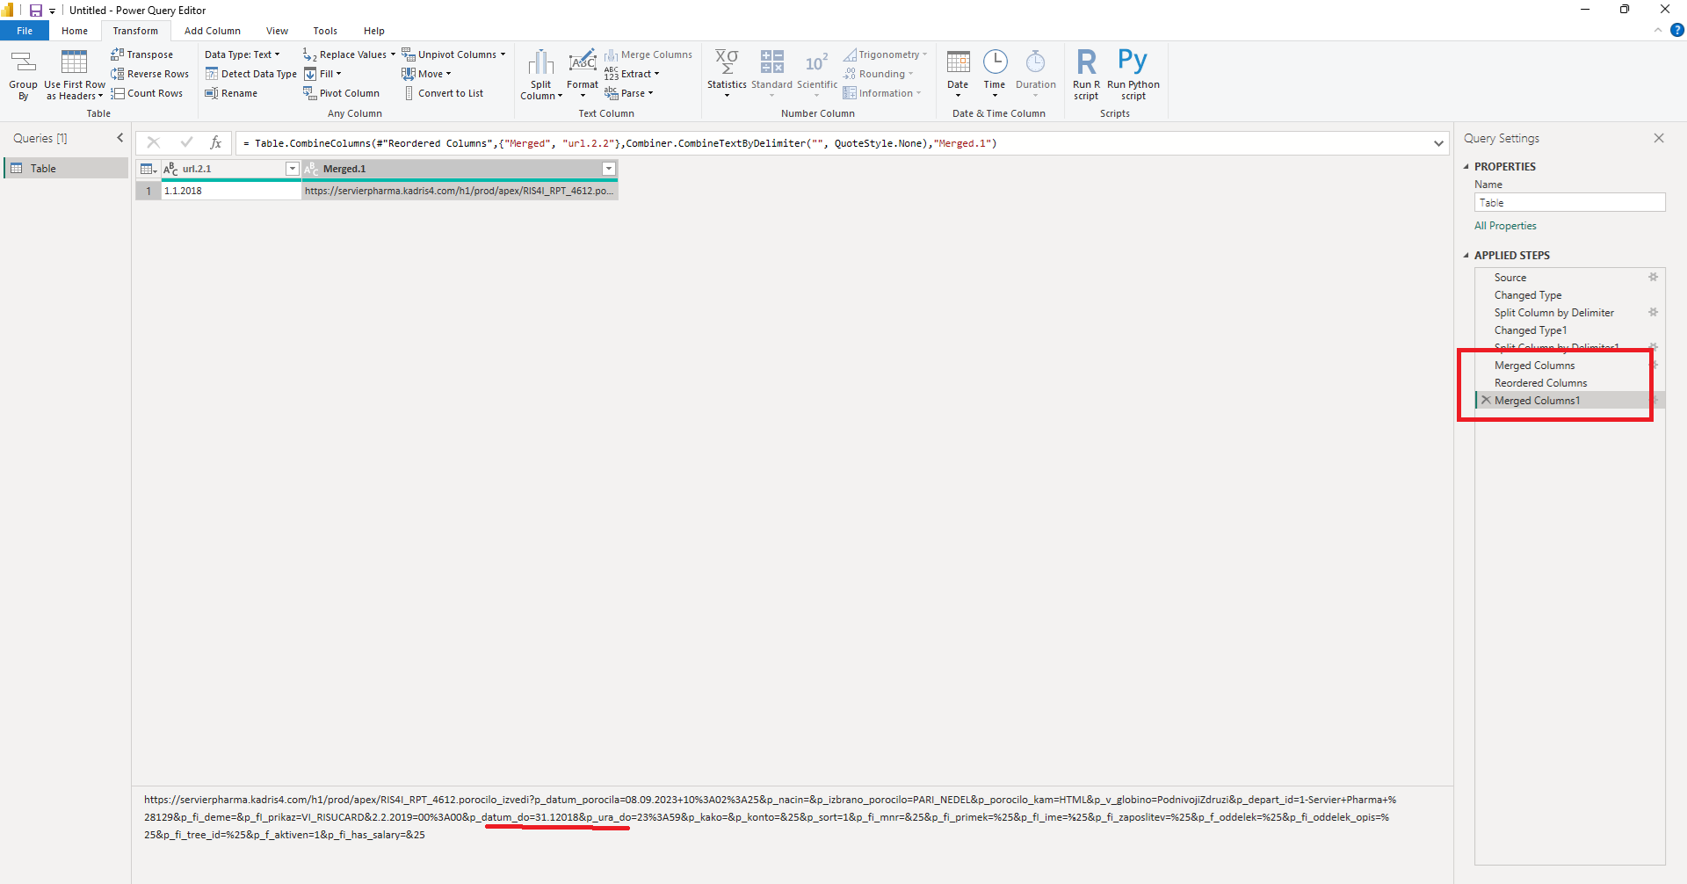The height and width of the screenshot is (884, 1687).
Task: Open the Split Column tool
Action: click(x=541, y=75)
